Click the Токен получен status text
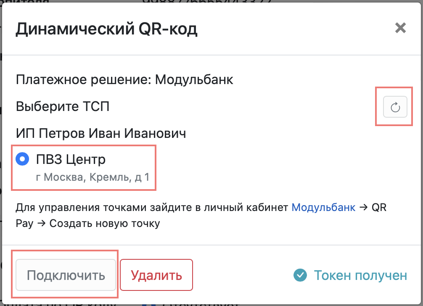The image size is (423, 306). coord(360,275)
